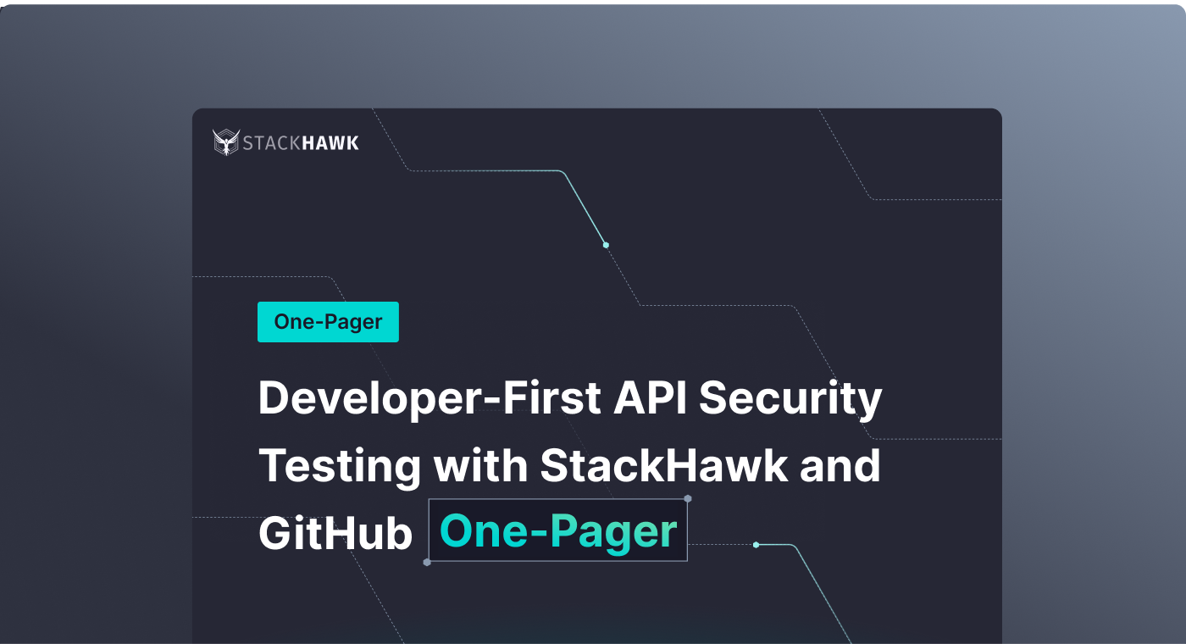Click the StackHawk hawk emblem icon
This screenshot has width=1186, height=644.
(226, 142)
